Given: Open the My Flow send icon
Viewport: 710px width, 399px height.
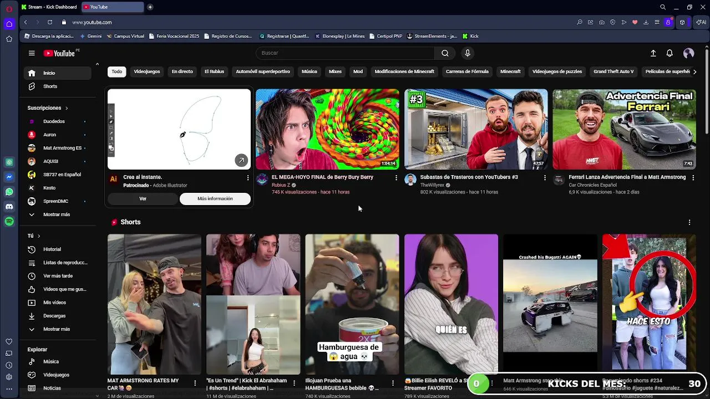Looking at the screenshot, I should pyautogui.click(x=623, y=22).
